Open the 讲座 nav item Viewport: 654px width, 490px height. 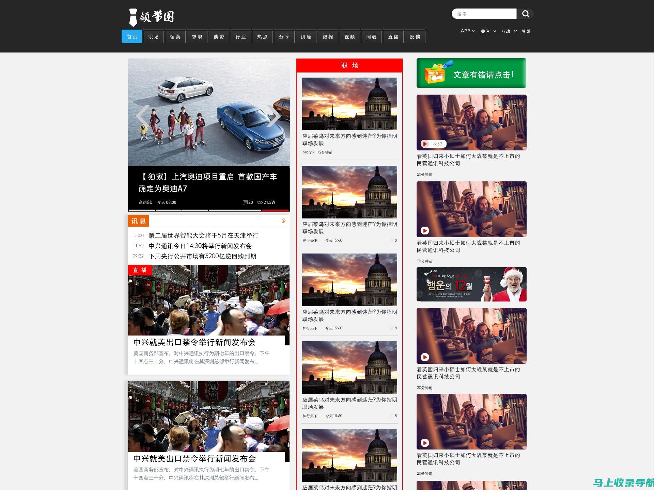(306, 37)
